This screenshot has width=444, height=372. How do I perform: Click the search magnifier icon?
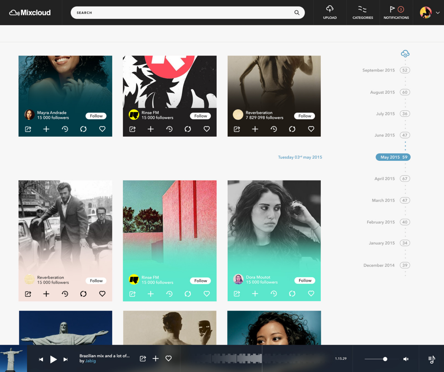[297, 13]
